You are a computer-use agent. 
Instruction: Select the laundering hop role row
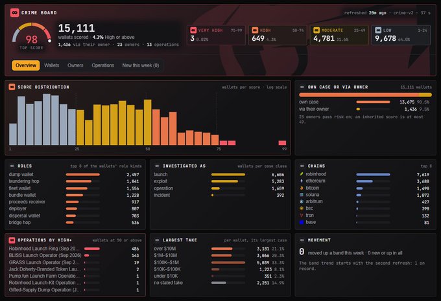pos(74,181)
